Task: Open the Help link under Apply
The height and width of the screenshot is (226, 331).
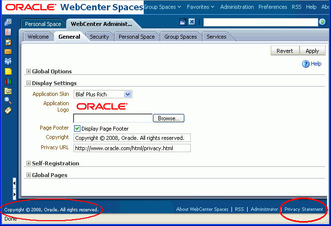Action: 316,64
